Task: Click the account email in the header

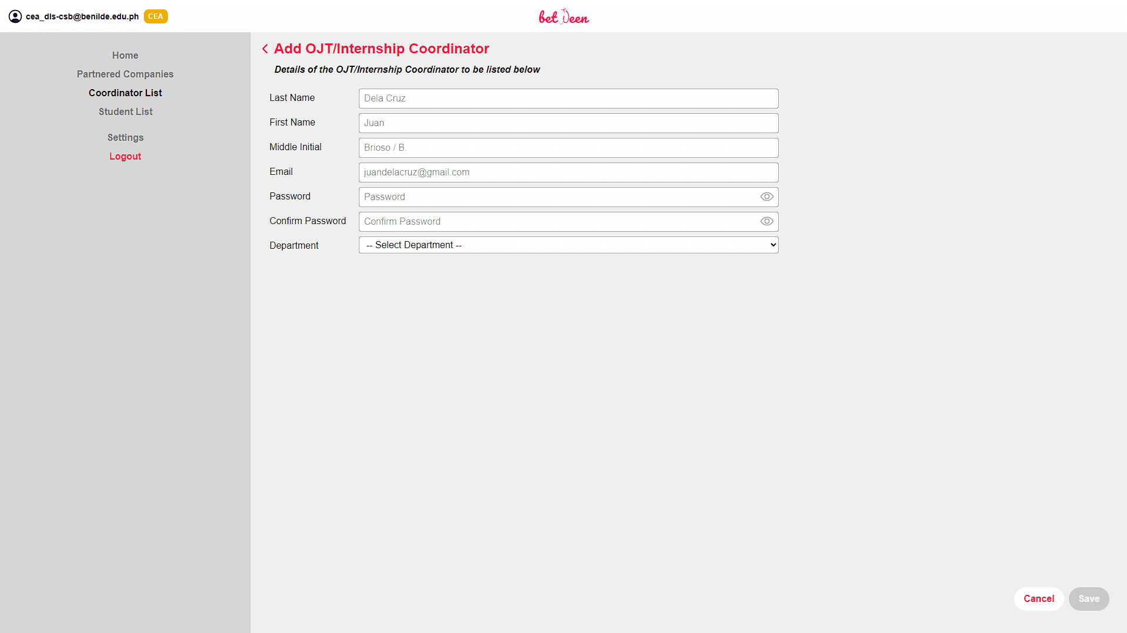Action: [x=82, y=16]
